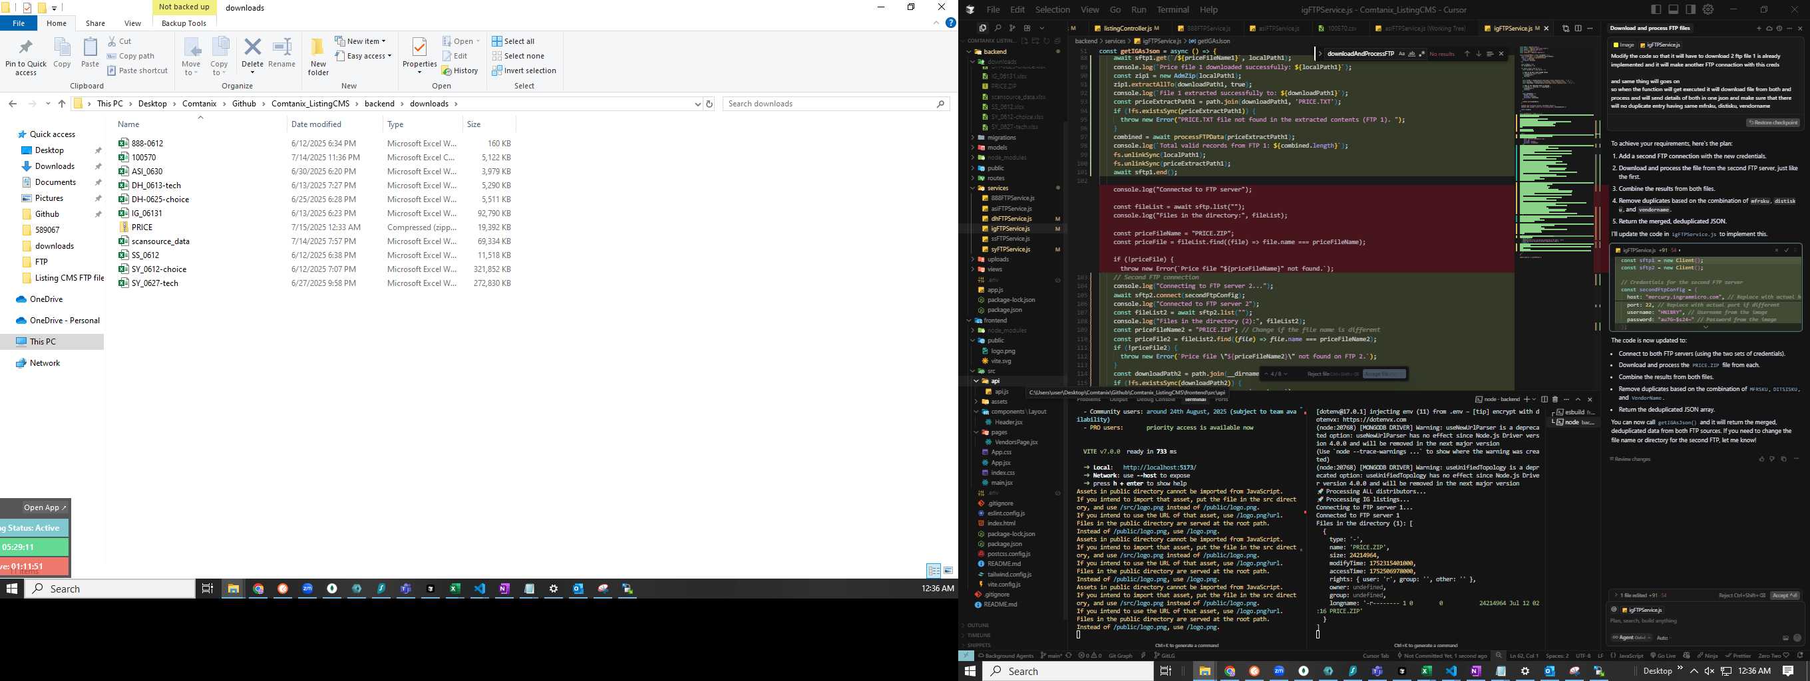This screenshot has width=1810, height=681.
Task: Toggle Match Case in Cursor find widget
Action: 1402,54
